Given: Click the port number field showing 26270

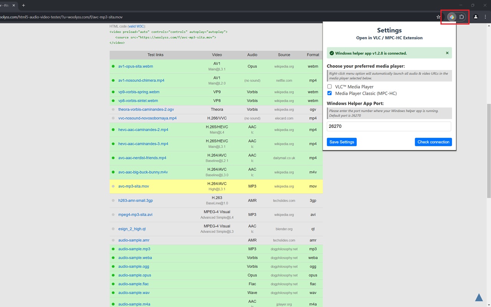Looking at the screenshot, I should (389, 126).
